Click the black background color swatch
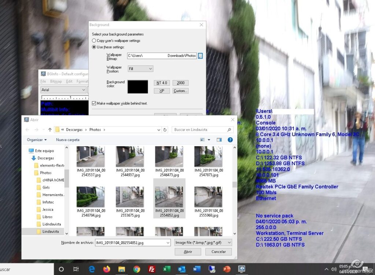 [138, 87]
